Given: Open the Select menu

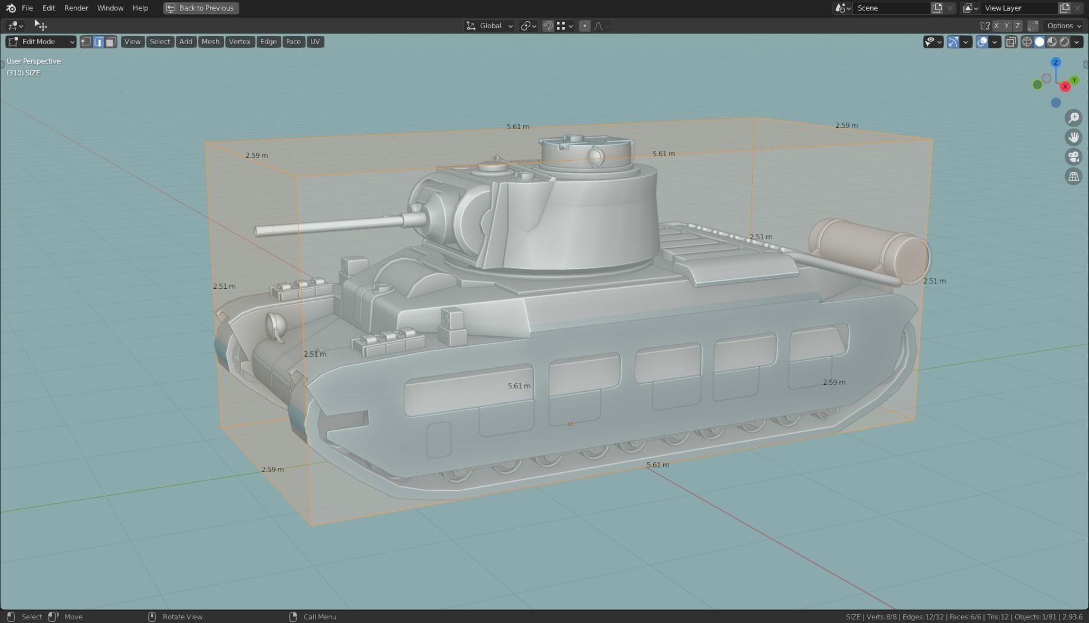Looking at the screenshot, I should [x=159, y=42].
